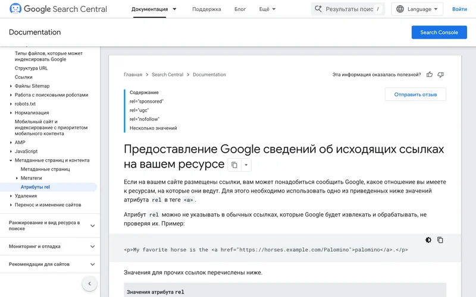Collapse sidebar with the chevron button
Image resolution: width=476 pixels, height=297 pixels.
pos(90,284)
